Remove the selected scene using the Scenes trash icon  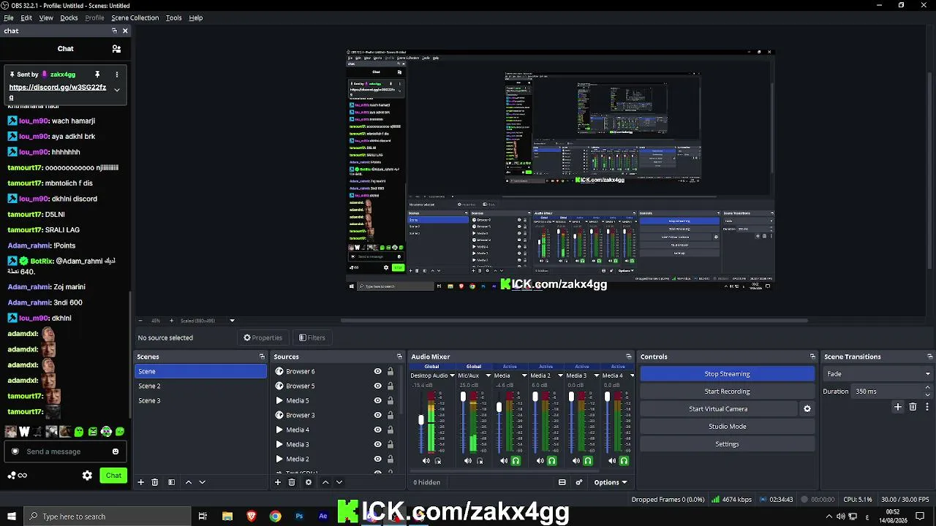[x=155, y=482]
